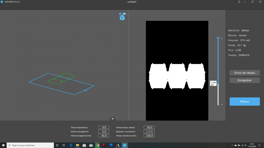The height and width of the screenshot is (148, 264).
Task: Click the CHITUBOX logo in title bar
Action: point(2,2)
